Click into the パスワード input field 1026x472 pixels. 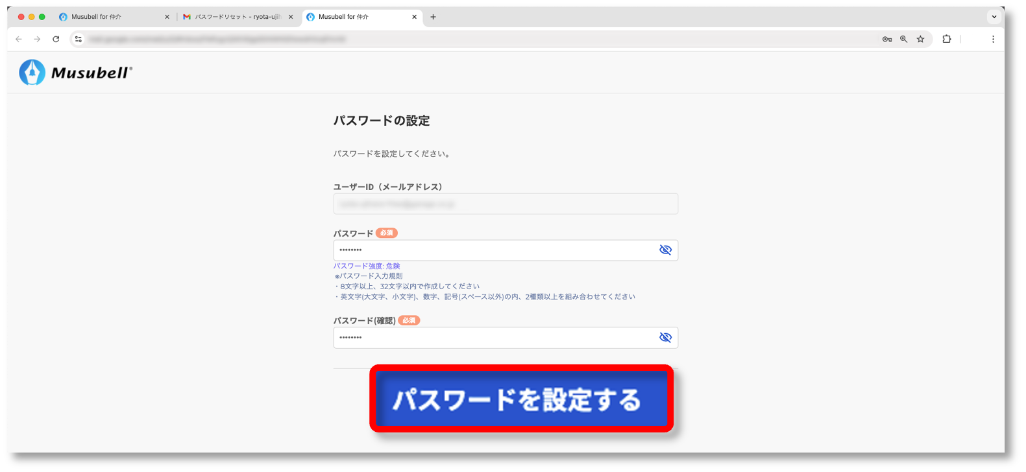coord(493,250)
